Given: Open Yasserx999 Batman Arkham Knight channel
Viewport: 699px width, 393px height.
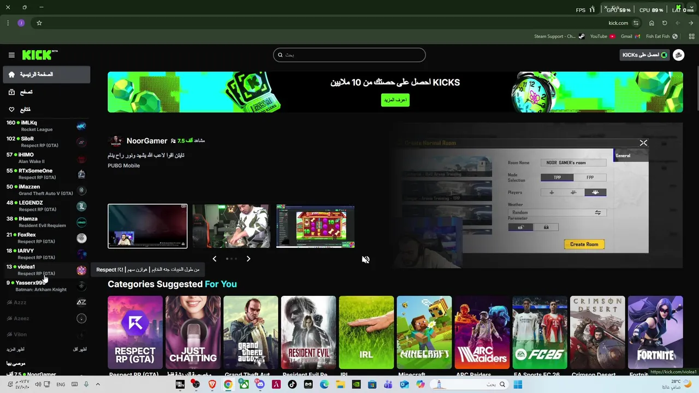Looking at the screenshot, I should click(x=46, y=285).
